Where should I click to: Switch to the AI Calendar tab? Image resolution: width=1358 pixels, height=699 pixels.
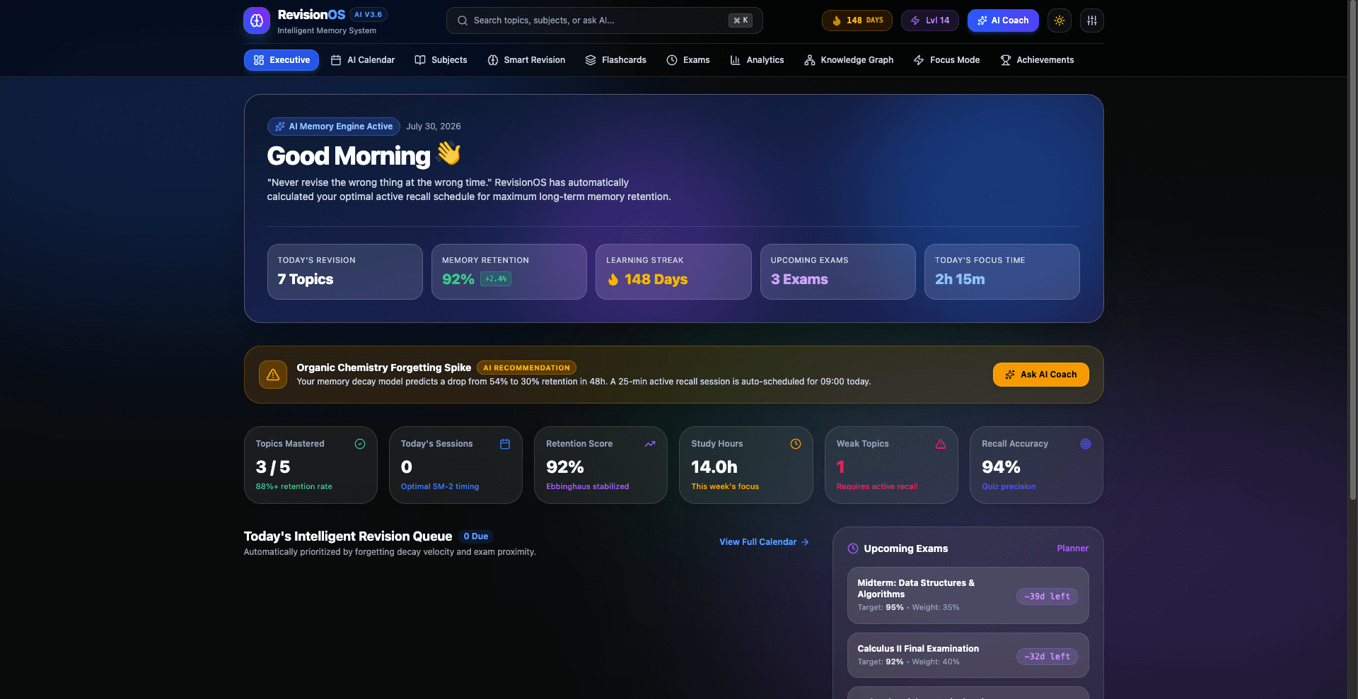(363, 60)
